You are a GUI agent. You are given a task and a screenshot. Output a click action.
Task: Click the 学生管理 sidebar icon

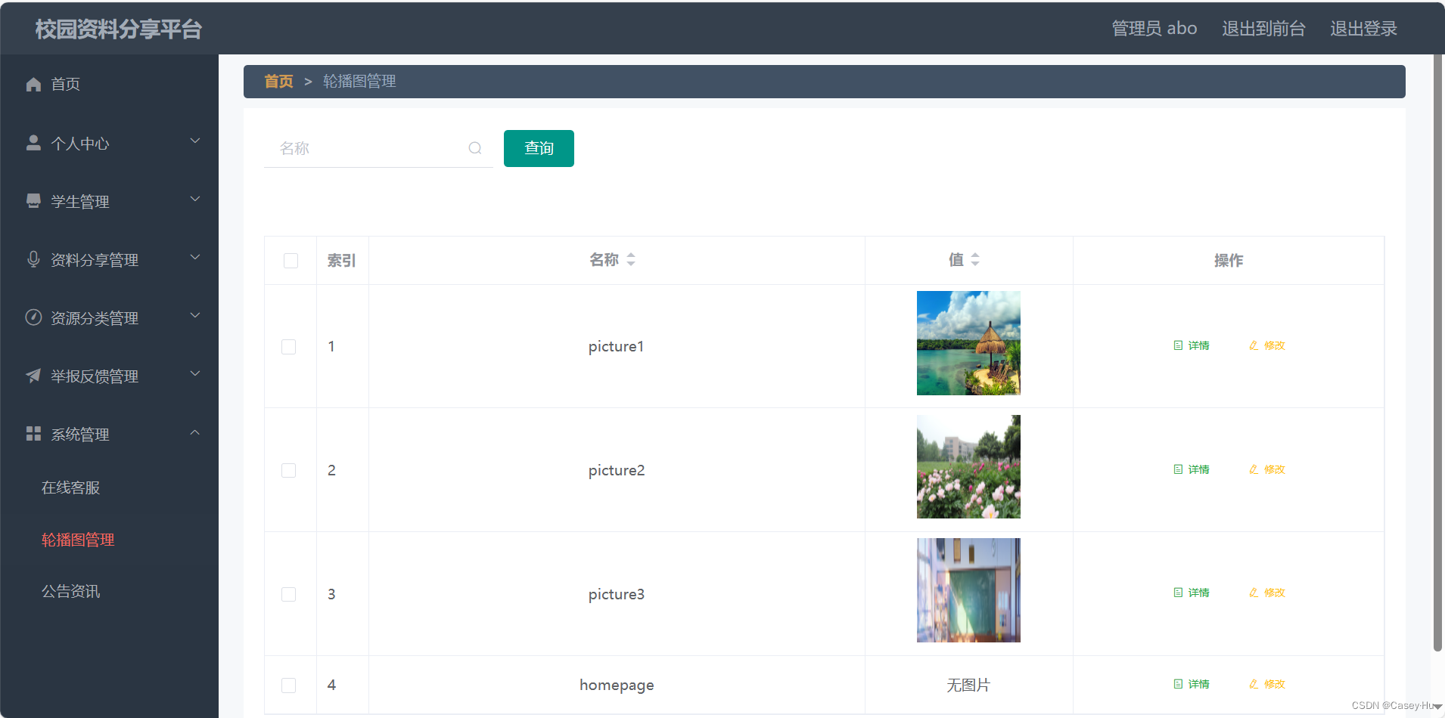coord(33,201)
